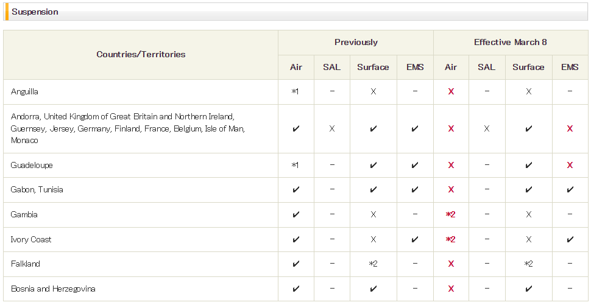The width and height of the screenshot is (591, 305).
Task: Click the red X in Andorra row's effective EMS cell
Action: pos(570,128)
